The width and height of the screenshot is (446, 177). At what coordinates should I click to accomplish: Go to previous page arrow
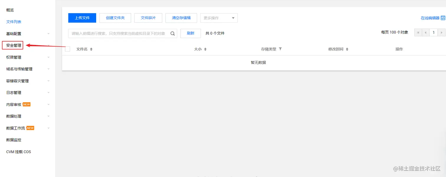(426, 32)
